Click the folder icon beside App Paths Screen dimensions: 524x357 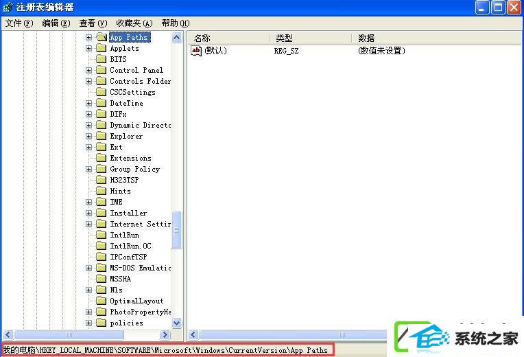click(102, 38)
